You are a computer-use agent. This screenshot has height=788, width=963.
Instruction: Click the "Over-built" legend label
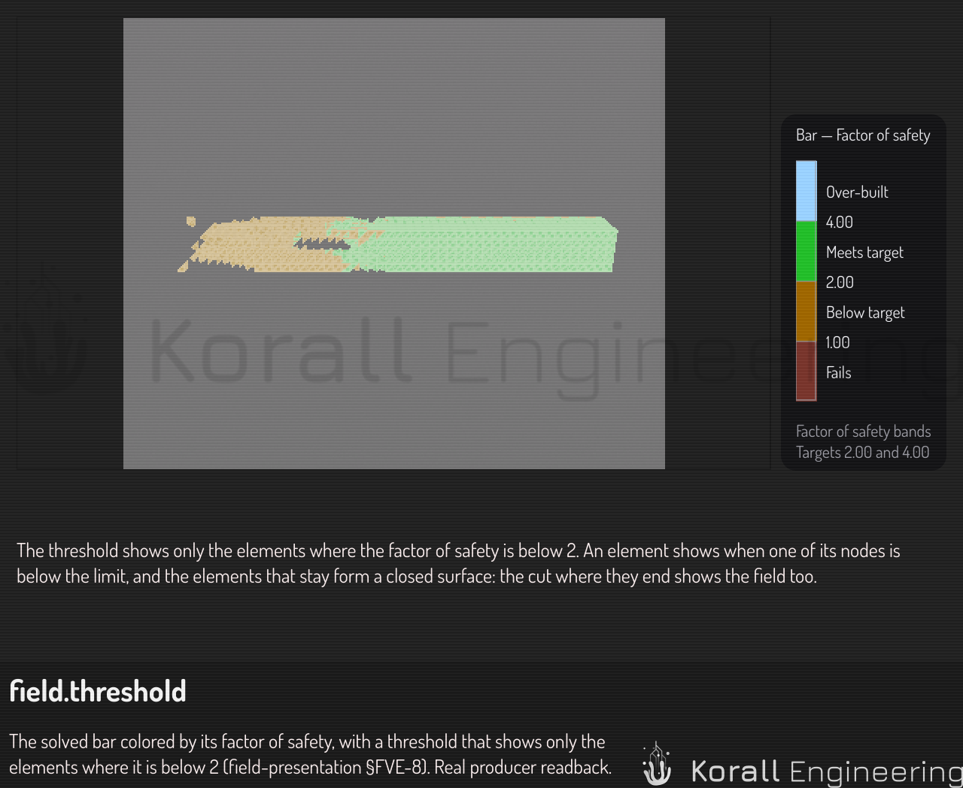(x=857, y=192)
